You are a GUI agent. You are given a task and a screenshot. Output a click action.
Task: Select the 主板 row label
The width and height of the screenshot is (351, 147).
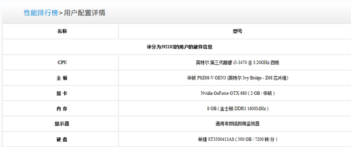click(62, 78)
